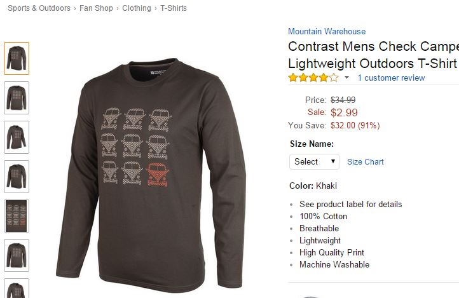Go to T-Shirts breadcrumb link
The height and width of the screenshot is (298, 459).
point(174,8)
